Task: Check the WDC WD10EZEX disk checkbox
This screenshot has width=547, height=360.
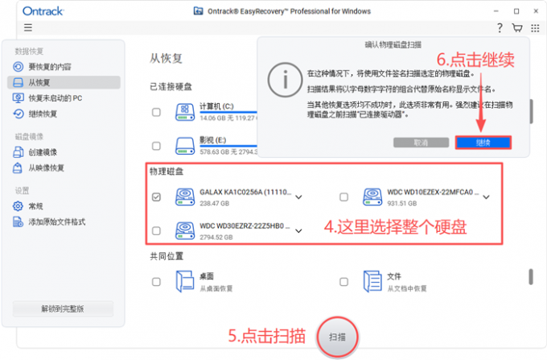Action: 344,197
